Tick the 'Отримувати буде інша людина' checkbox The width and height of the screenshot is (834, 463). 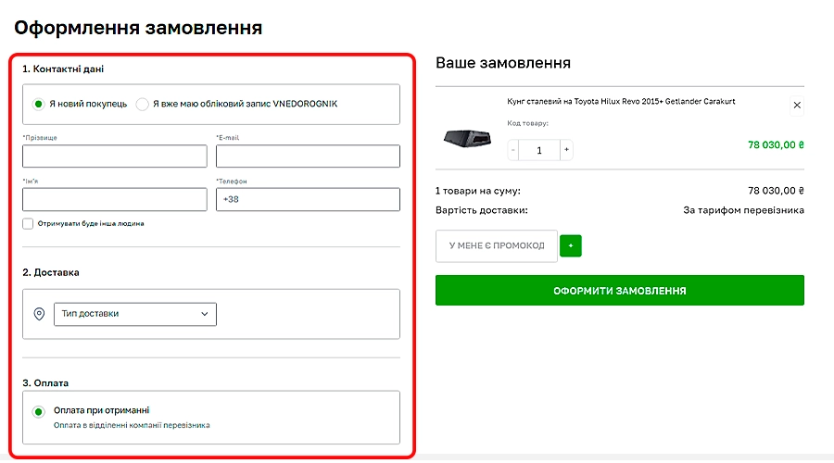coord(29,223)
